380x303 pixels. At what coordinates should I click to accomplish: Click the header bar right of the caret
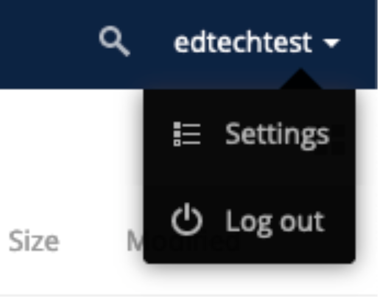(x=360, y=44)
